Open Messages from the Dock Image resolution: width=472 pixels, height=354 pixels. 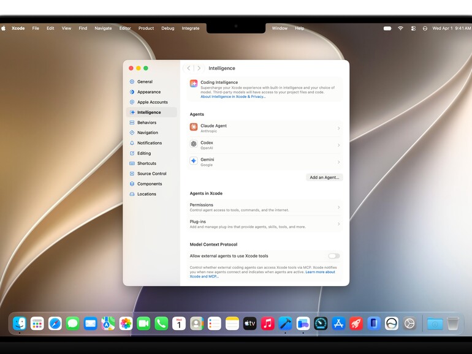click(x=72, y=323)
